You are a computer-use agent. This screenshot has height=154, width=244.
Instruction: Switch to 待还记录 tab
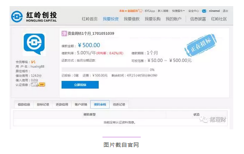(119, 105)
